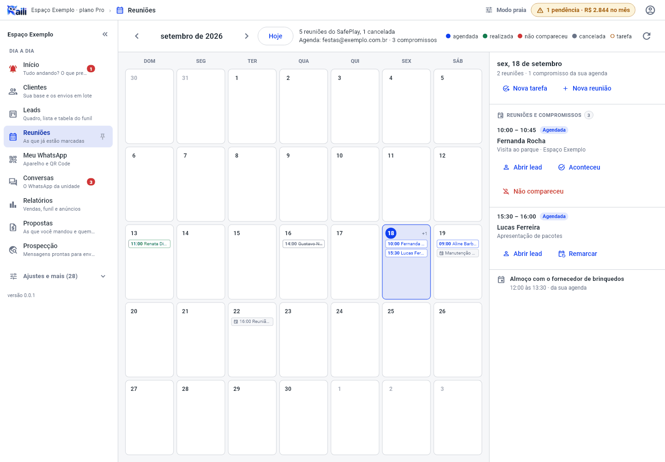Click Almoço com o fornecedor de brinquedos
Viewport: 665px width, 462px height.
[x=567, y=279]
